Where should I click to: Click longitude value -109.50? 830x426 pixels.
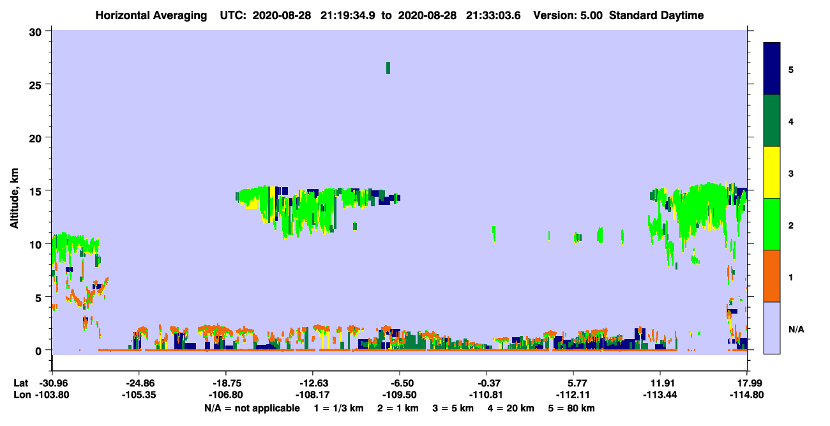pos(400,395)
